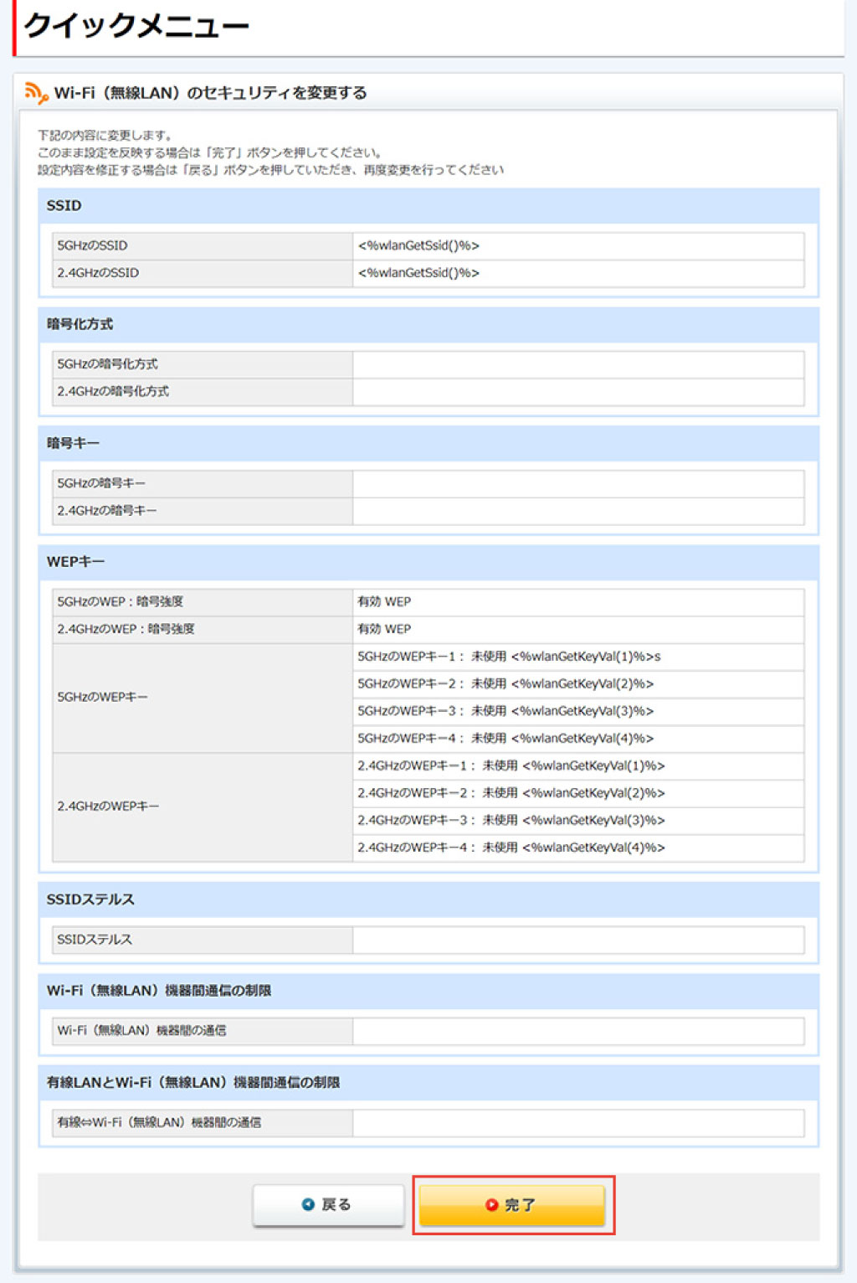The width and height of the screenshot is (857, 1283).
Task: Click the 2.4GHzのWEPキー－2 row
Action: pos(578,793)
